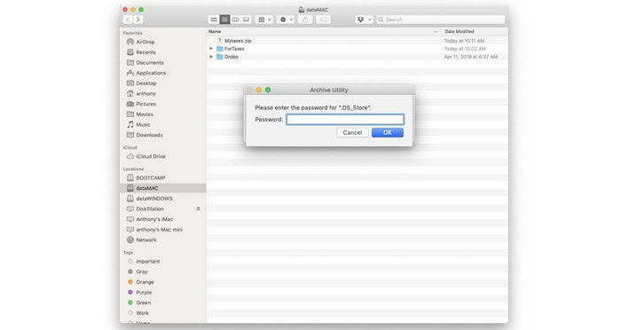Open the gear Action menu
Image resolution: width=621 pixels, height=330 pixels.
point(286,20)
